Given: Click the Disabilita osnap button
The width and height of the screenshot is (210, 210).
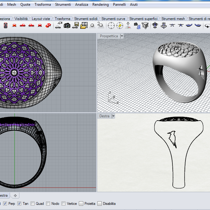Looking at the screenshot, I should (100, 204).
